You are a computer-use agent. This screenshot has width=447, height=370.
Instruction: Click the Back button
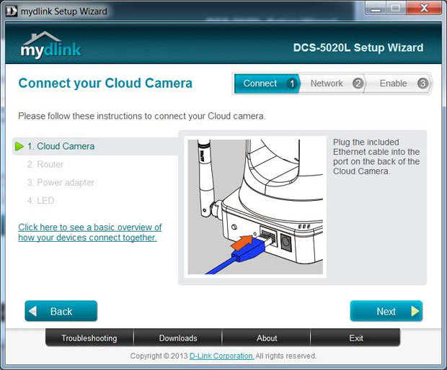[x=61, y=311]
